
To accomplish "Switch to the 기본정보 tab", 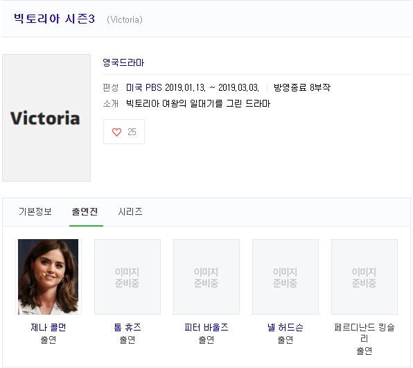I will [x=35, y=211].
